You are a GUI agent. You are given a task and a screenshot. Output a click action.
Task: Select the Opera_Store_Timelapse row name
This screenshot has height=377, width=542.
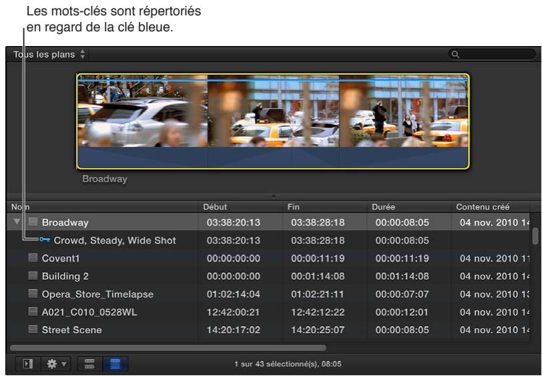[97, 294]
